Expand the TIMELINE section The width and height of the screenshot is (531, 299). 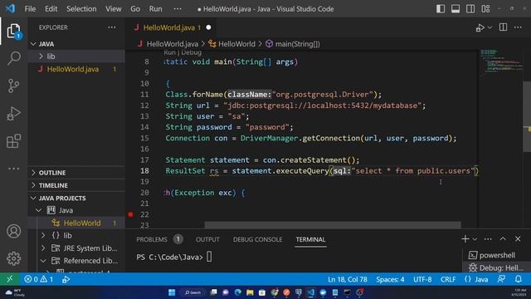76,185
